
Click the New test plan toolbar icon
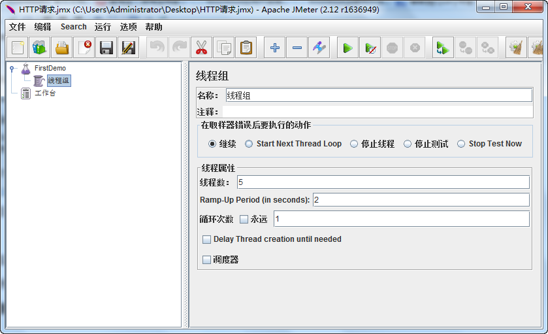(18, 48)
